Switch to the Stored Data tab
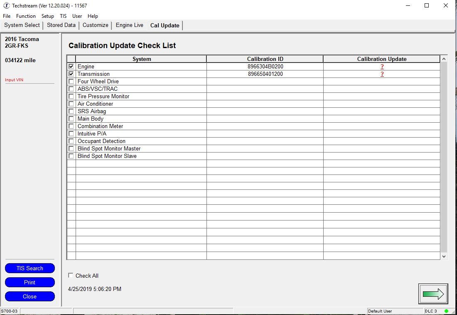Viewport: 457px width, 315px height. 61,25
